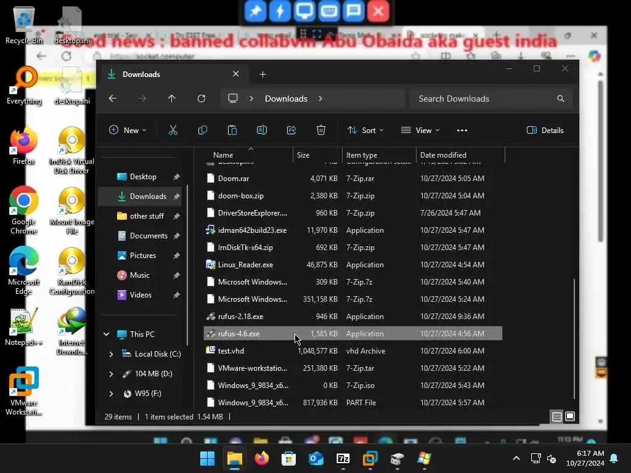Expand the Local Disk (C:) node
This screenshot has width=631, height=473.
111,354
